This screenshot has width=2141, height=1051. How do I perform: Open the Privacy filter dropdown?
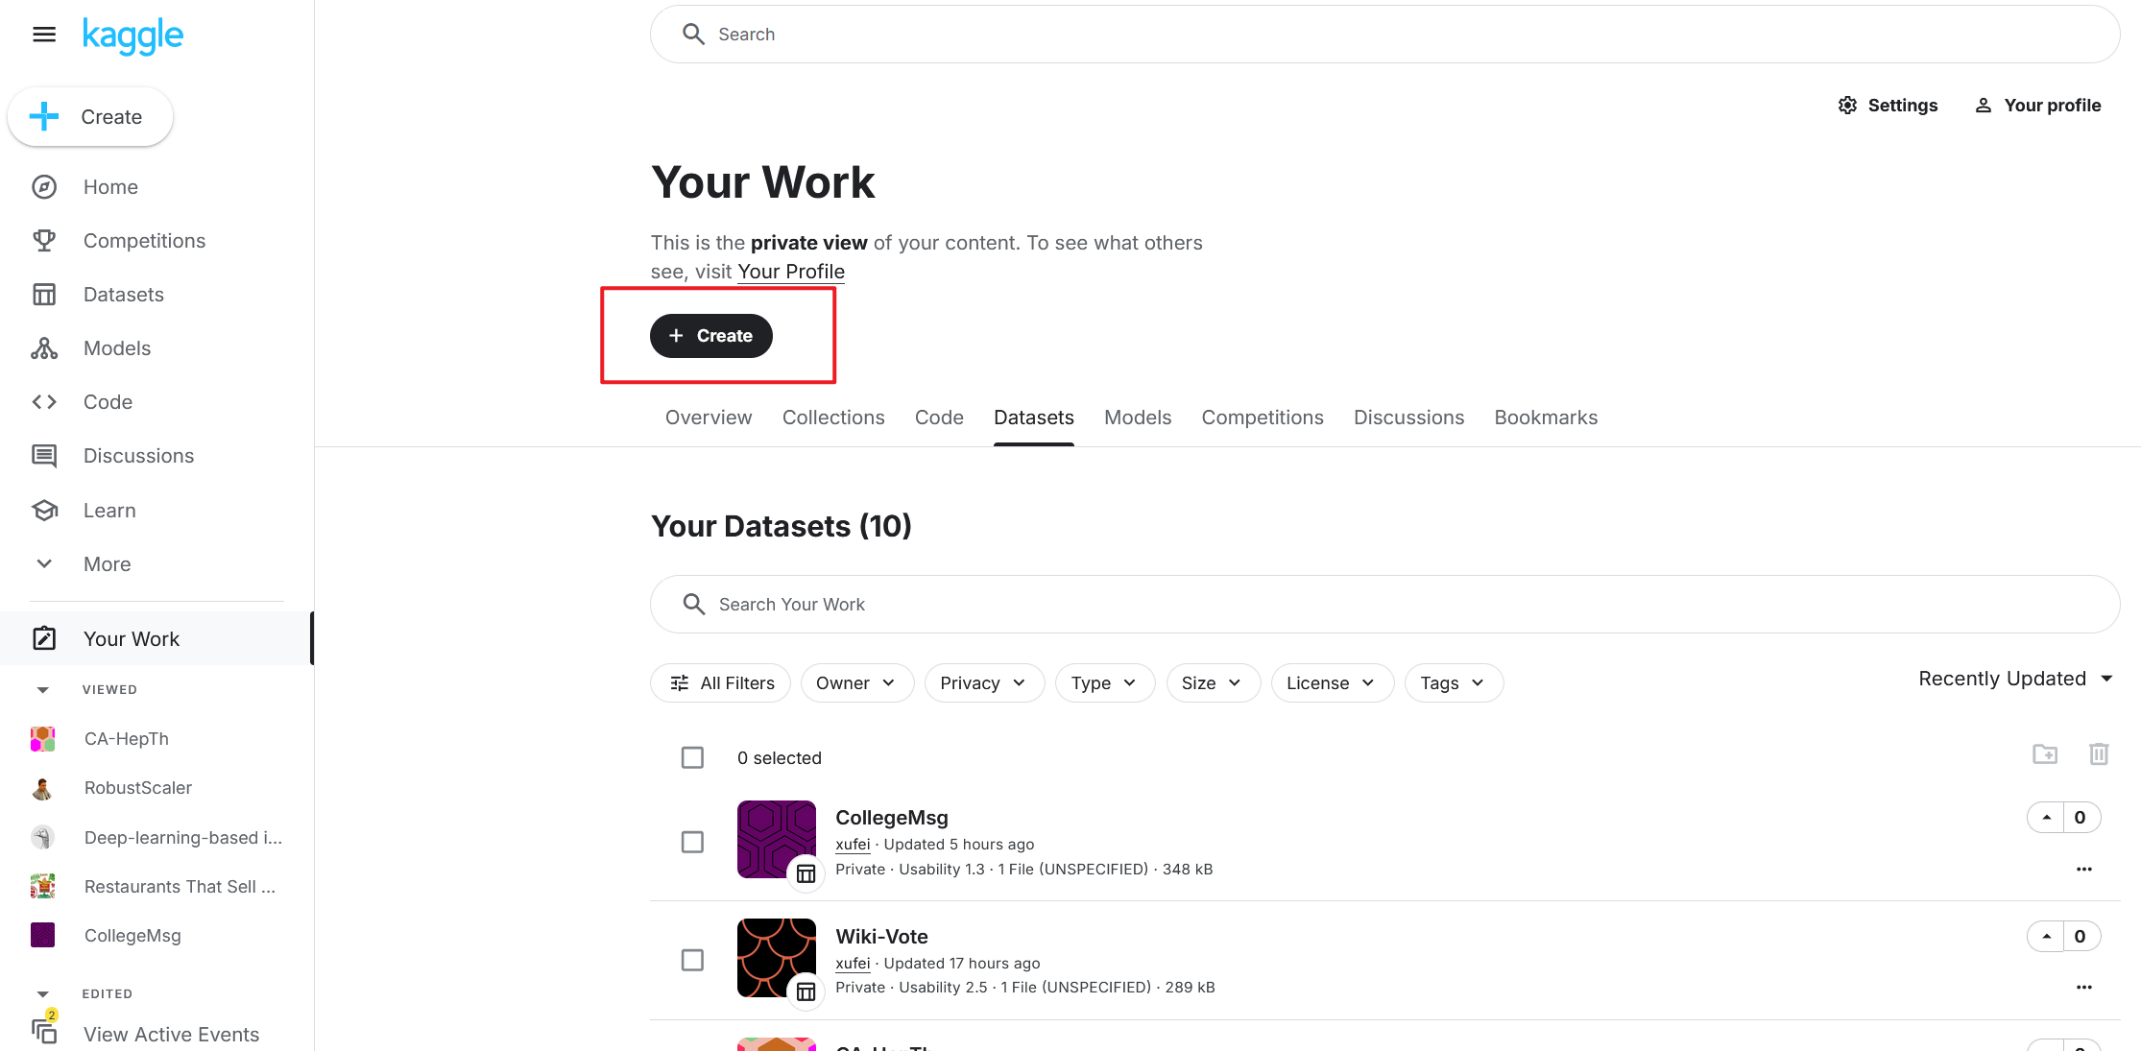983,683
